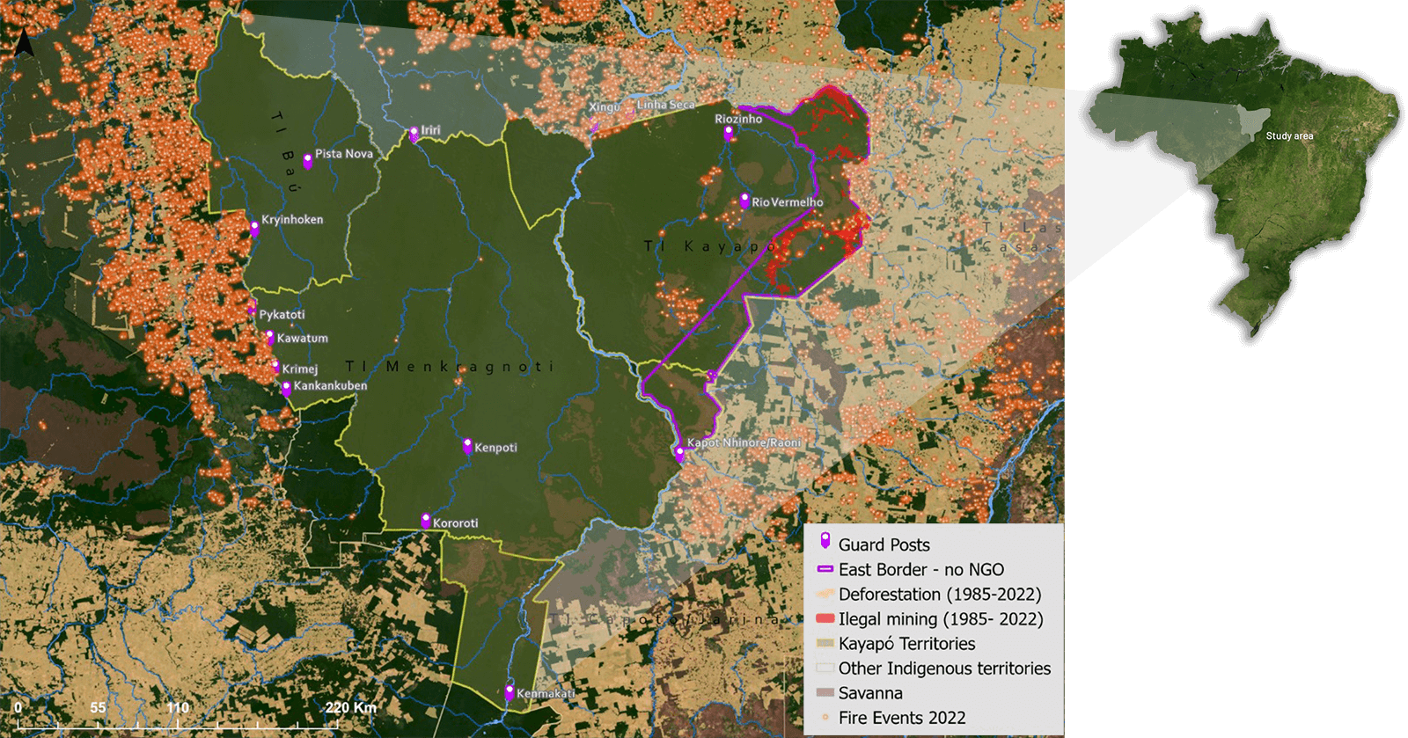Click the East Border purple line legend symbol
This screenshot has height=738, width=1408.
coord(825,569)
